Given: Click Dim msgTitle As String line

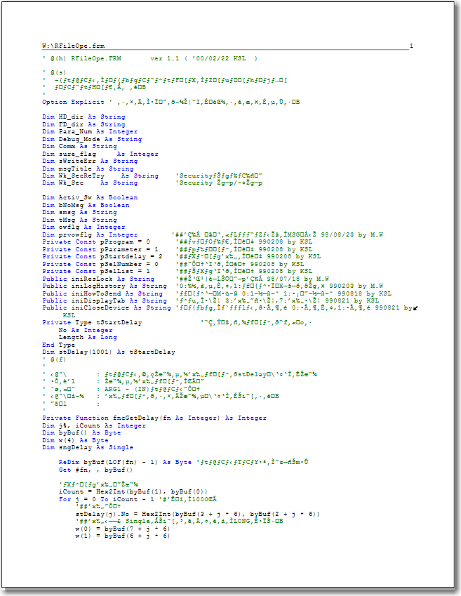Looking at the screenshot, I should pos(88,168).
